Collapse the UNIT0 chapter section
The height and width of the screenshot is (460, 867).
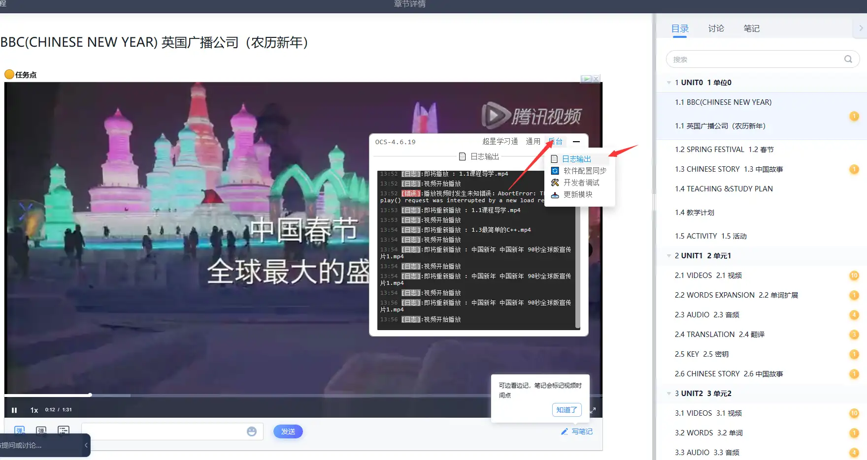[x=668, y=83]
